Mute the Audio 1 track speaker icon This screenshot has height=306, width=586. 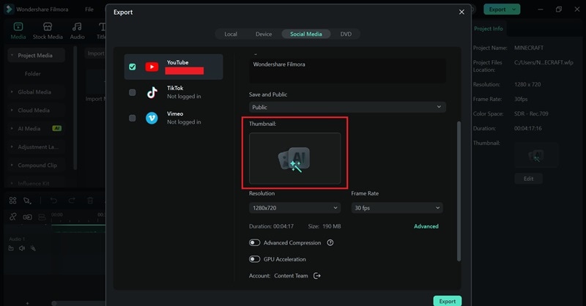(22, 248)
